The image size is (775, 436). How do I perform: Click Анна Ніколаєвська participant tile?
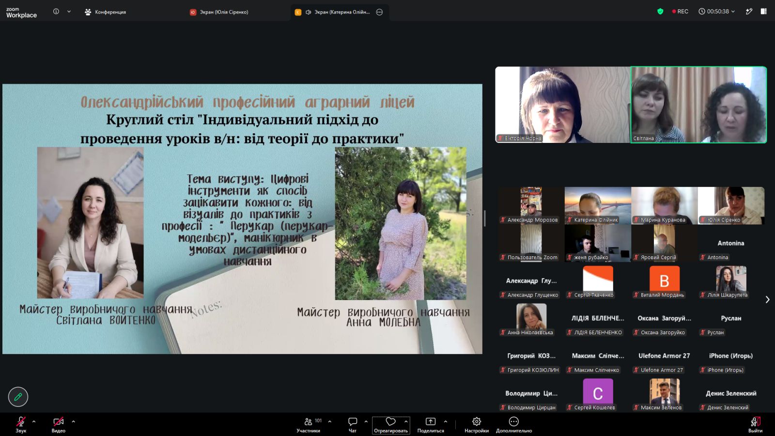531,318
